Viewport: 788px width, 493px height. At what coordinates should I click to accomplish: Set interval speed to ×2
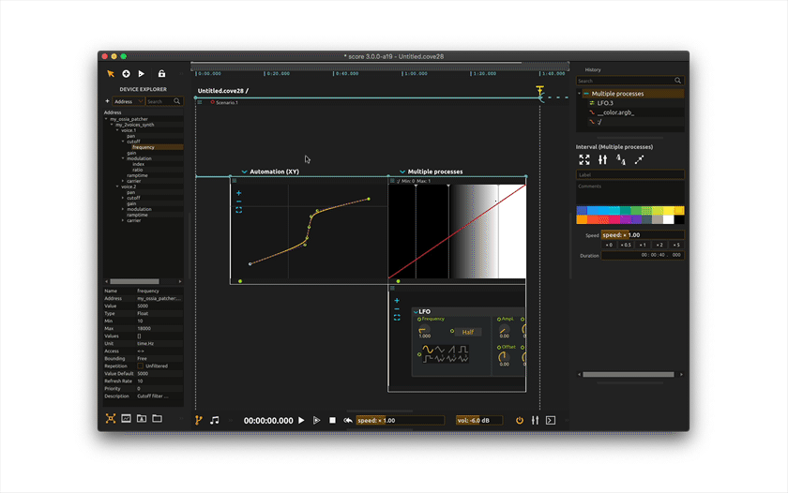pyautogui.click(x=659, y=245)
